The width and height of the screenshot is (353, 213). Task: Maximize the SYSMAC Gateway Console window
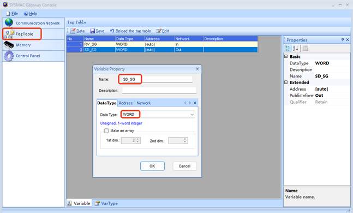pyautogui.click(x=340, y=5)
